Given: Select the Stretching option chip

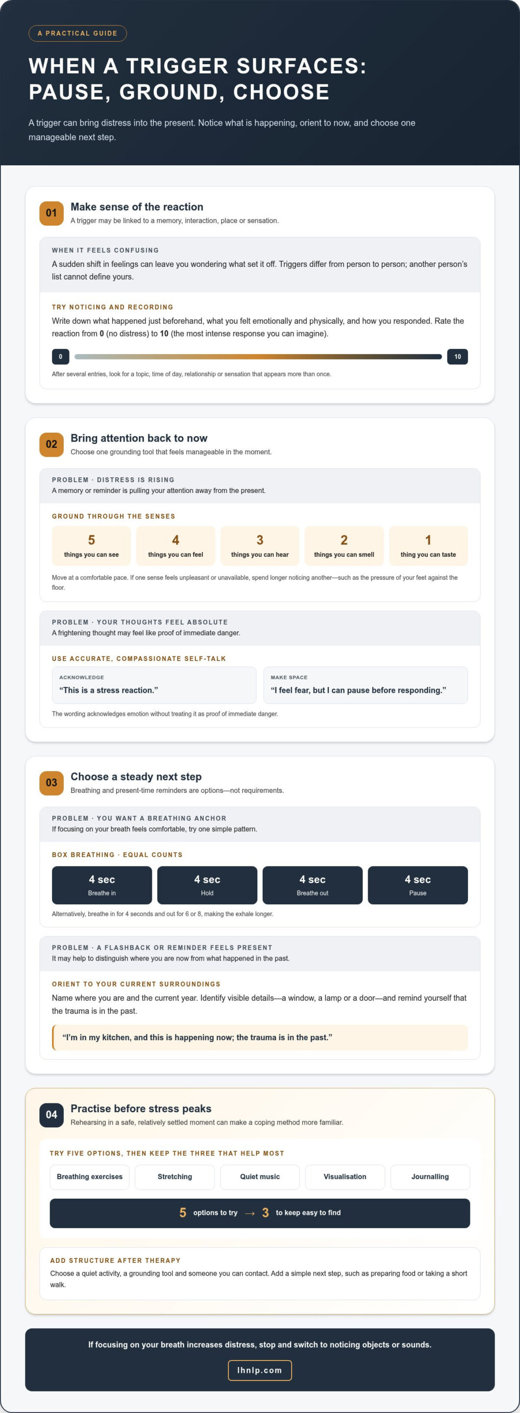Looking at the screenshot, I should [x=175, y=1177].
